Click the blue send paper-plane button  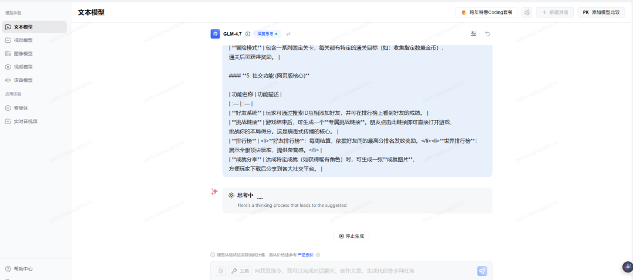[482, 271]
